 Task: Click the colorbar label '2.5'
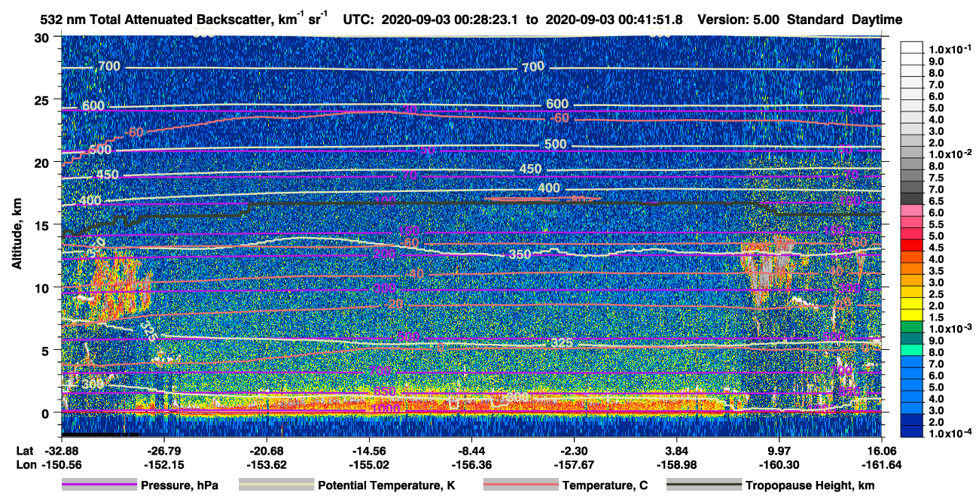(x=937, y=294)
